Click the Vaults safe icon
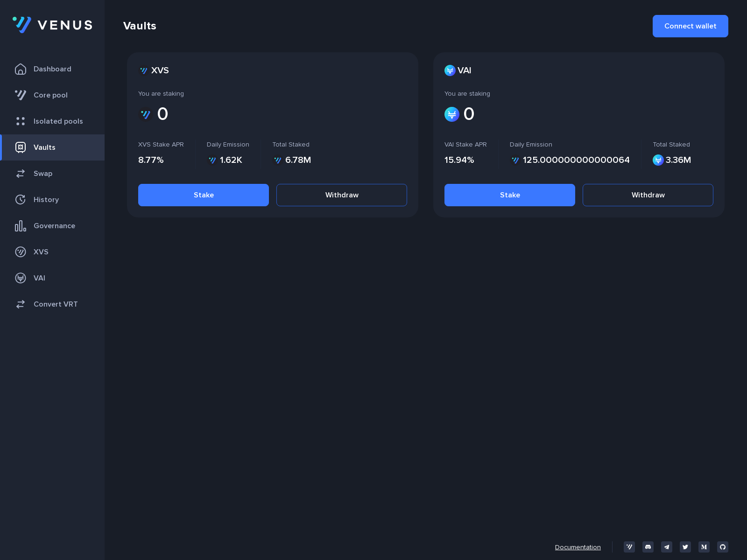The width and height of the screenshot is (747, 560). pos(21,147)
